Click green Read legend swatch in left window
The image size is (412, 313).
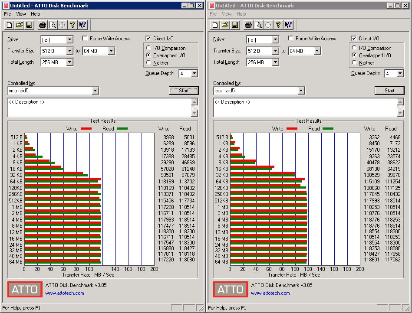[122, 129]
